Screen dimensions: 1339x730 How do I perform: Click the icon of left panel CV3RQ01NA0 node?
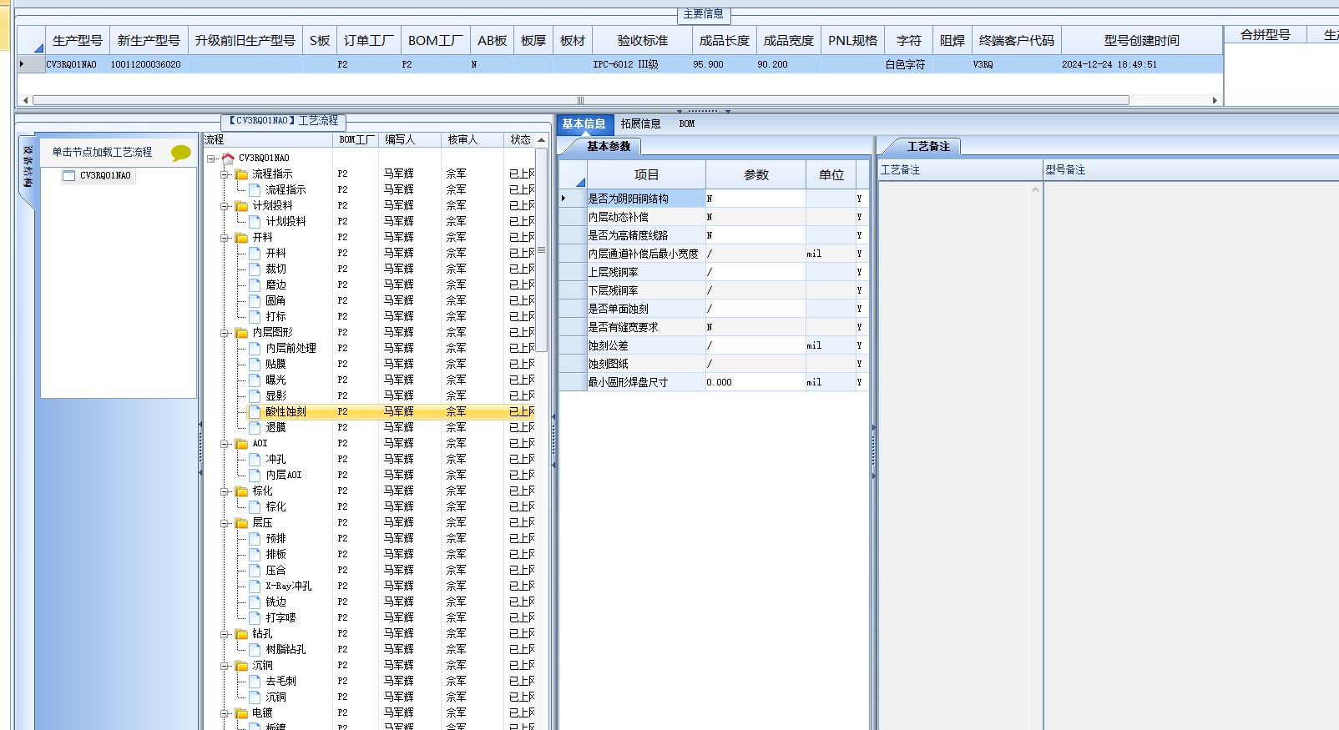click(69, 176)
